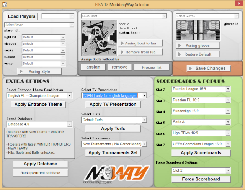Click the Force Scoreboard button
245x190 pixels.
pos(201,179)
